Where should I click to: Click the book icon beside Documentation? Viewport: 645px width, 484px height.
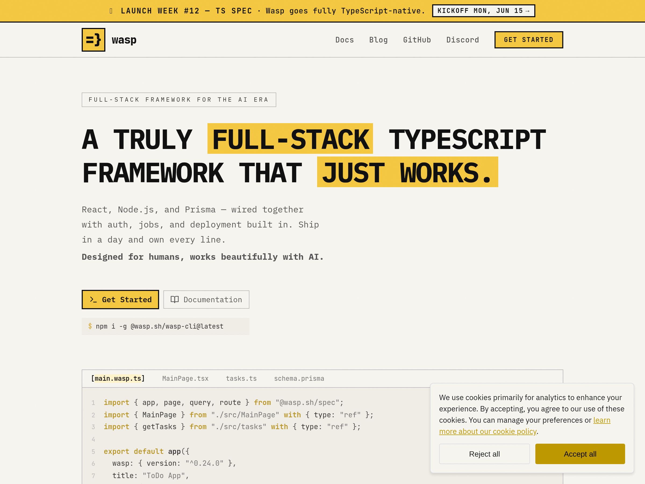click(174, 300)
